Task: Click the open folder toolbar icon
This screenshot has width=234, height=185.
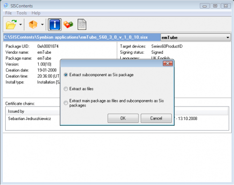Action: coord(11,24)
